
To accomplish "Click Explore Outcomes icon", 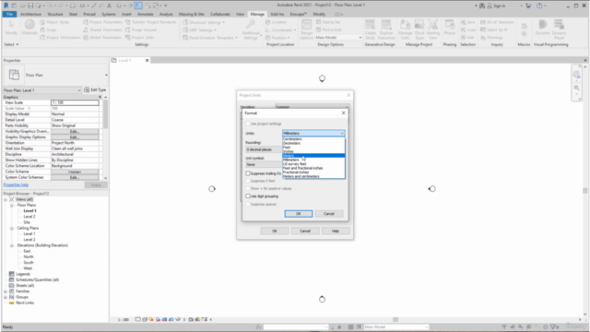I will 386,30.
